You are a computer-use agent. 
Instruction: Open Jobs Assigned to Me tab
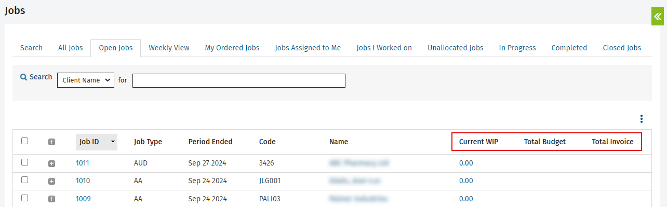click(x=308, y=48)
